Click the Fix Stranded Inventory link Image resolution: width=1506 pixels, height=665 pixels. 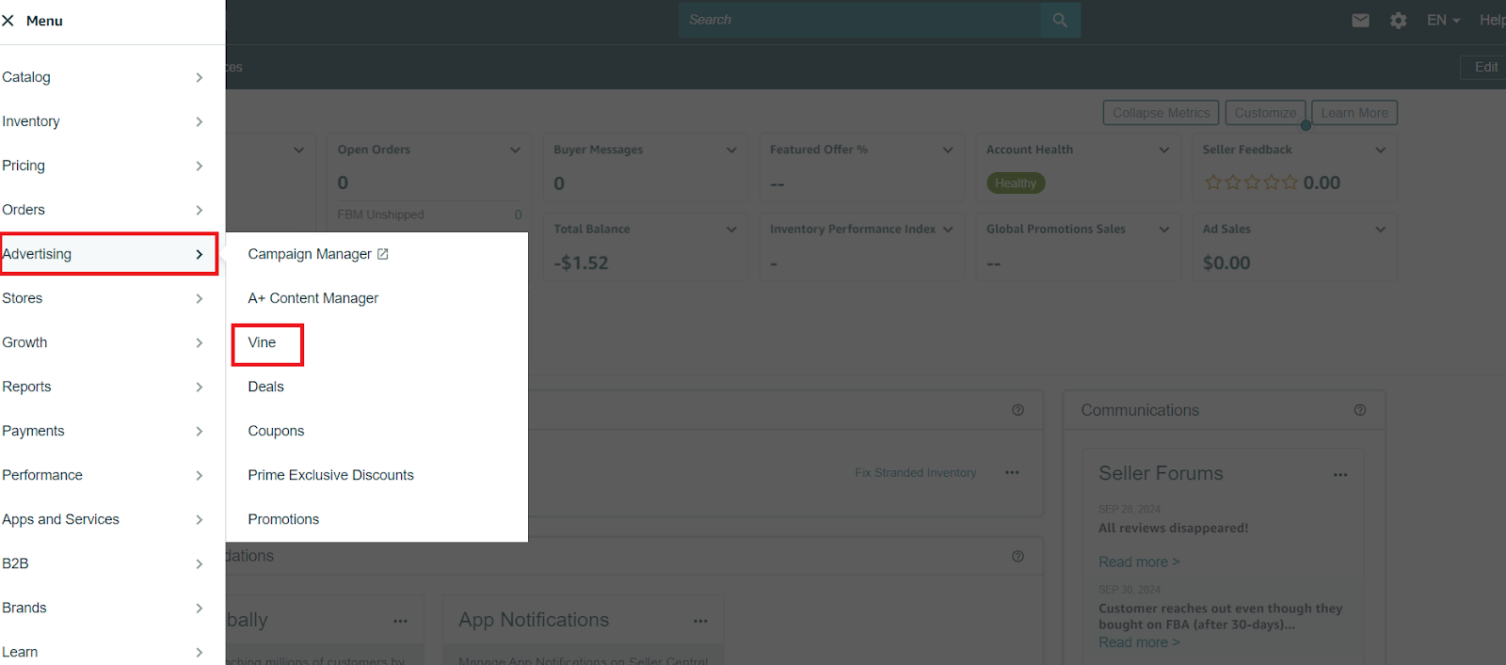click(x=915, y=473)
